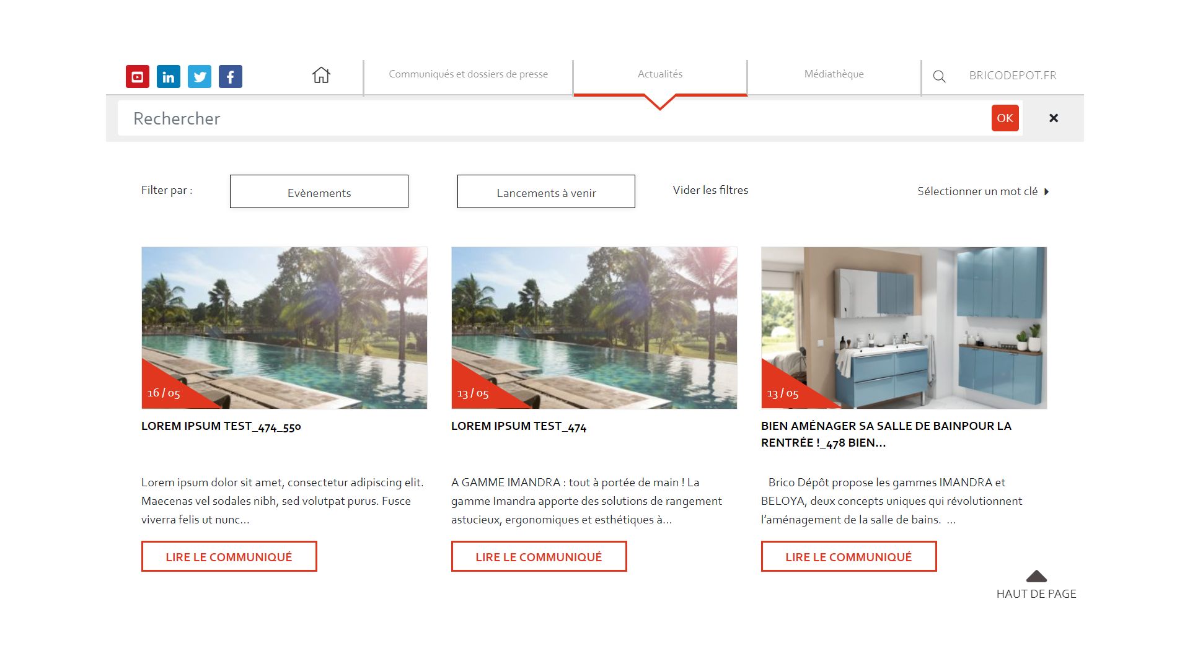
Task: Switch to the Médiathèque tab
Action: (x=834, y=74)
